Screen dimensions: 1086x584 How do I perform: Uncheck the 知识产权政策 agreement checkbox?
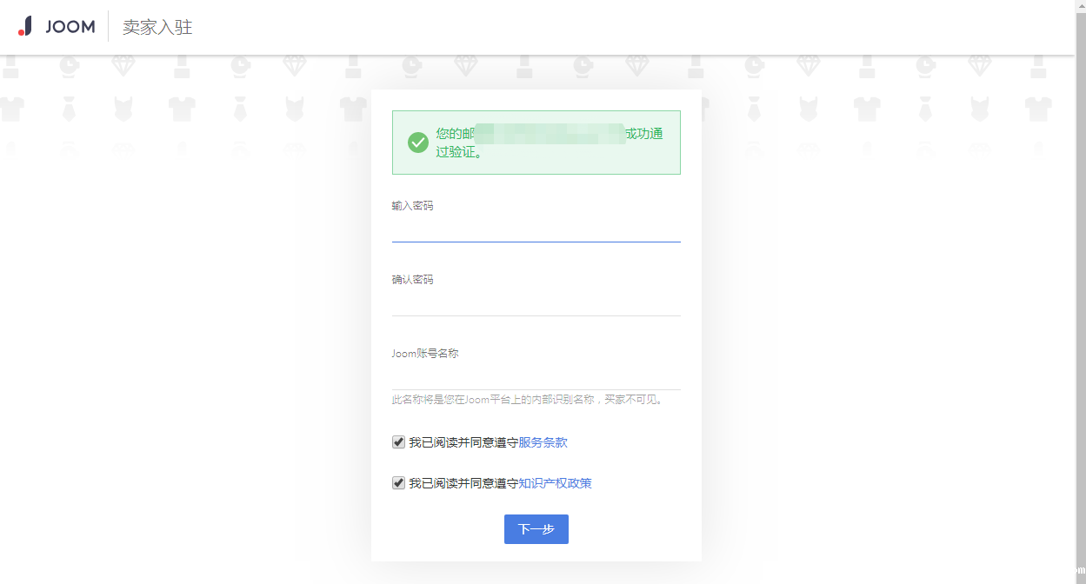pos(398,483)
